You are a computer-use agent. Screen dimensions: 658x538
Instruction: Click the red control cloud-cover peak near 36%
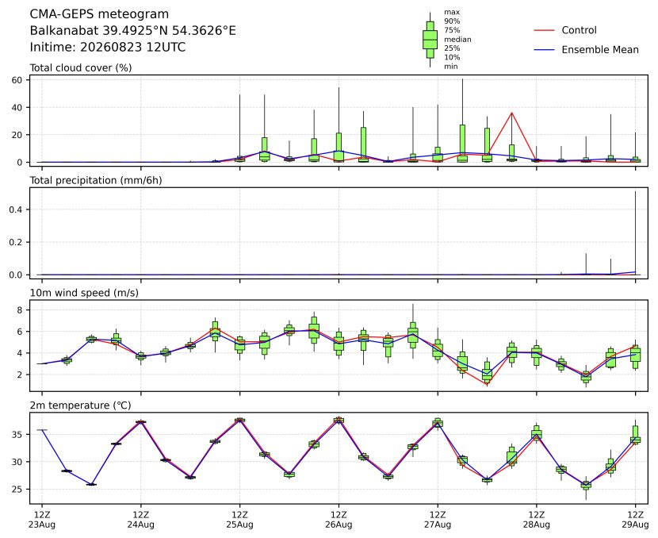coord(511,113)
